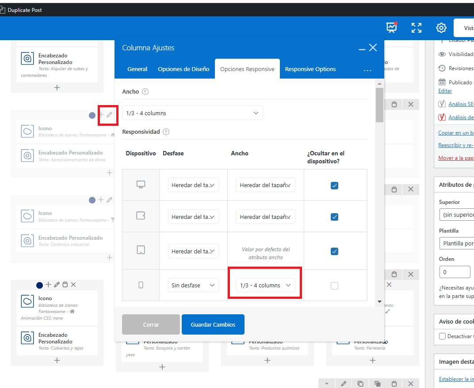The height and width of the screenshot is (388, 474).
Task: Open landscape tablet row Ancho dropdown
Action: point(265,217)
